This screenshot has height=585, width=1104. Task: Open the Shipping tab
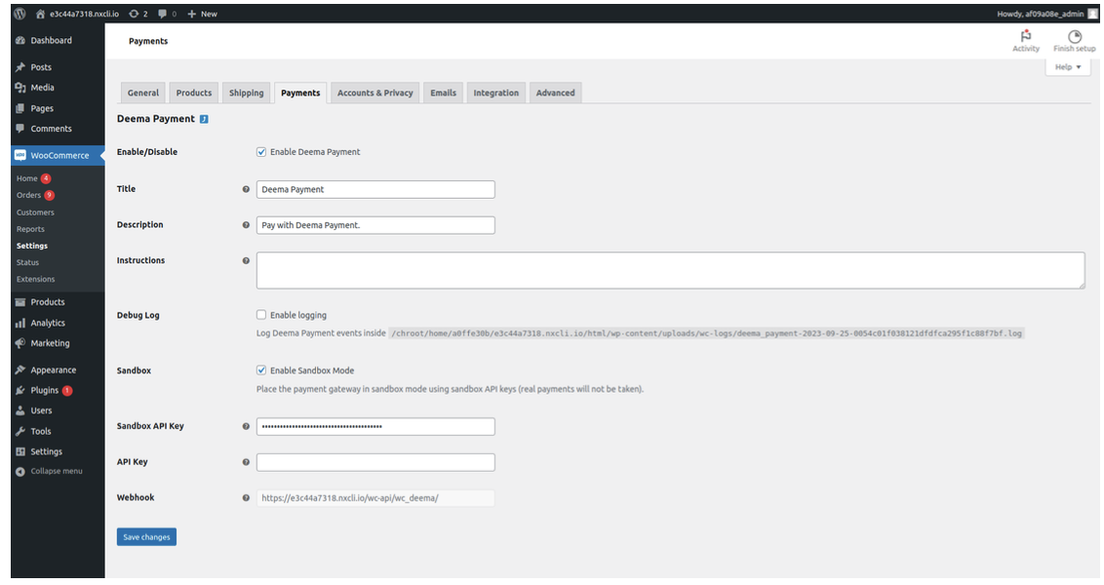246,93
